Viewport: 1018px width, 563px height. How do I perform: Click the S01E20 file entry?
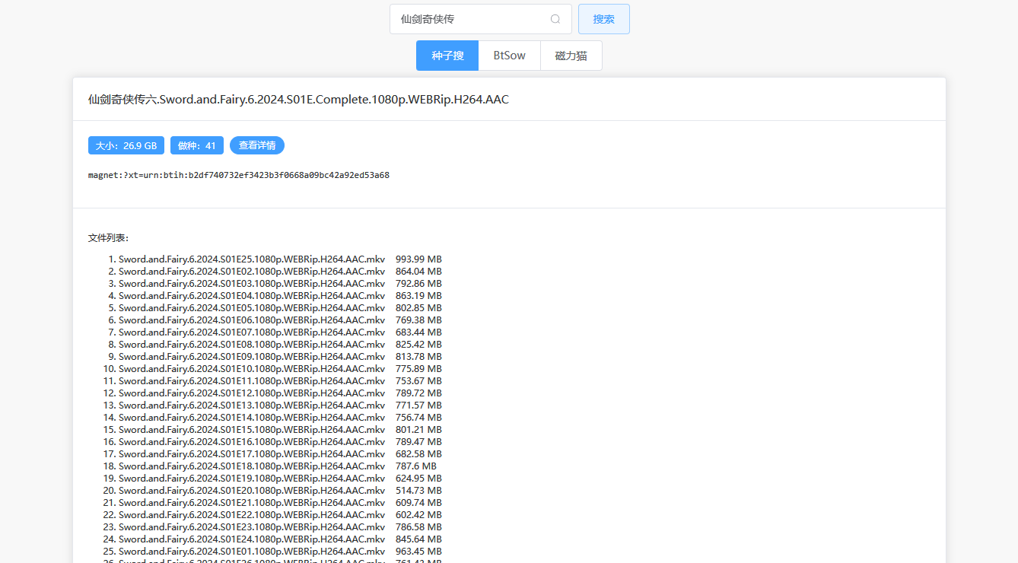pyautogui.click(x=252, y=491)
